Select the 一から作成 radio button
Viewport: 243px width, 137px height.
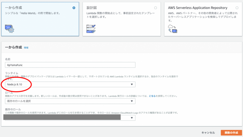pyautogui.click(x=74, y=8)
